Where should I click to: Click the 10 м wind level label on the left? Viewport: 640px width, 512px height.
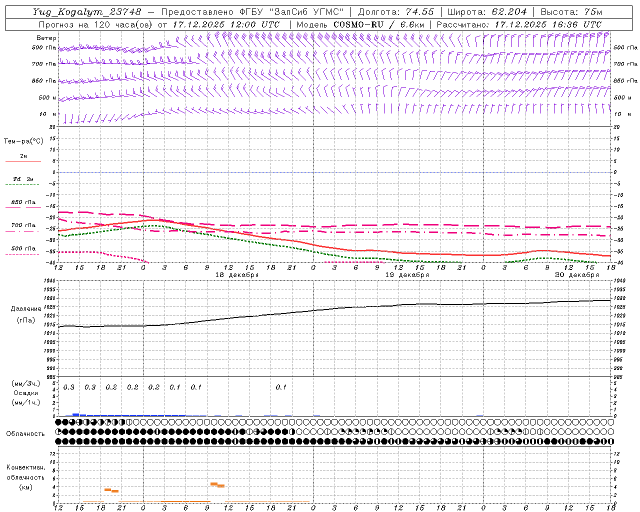(x=48, y=114)
